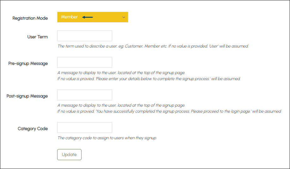The height and width of the screenshot is (169, 290).
Task: Click the chevron arrow in the yellow dropdown
Action: (x=124, y=17)
